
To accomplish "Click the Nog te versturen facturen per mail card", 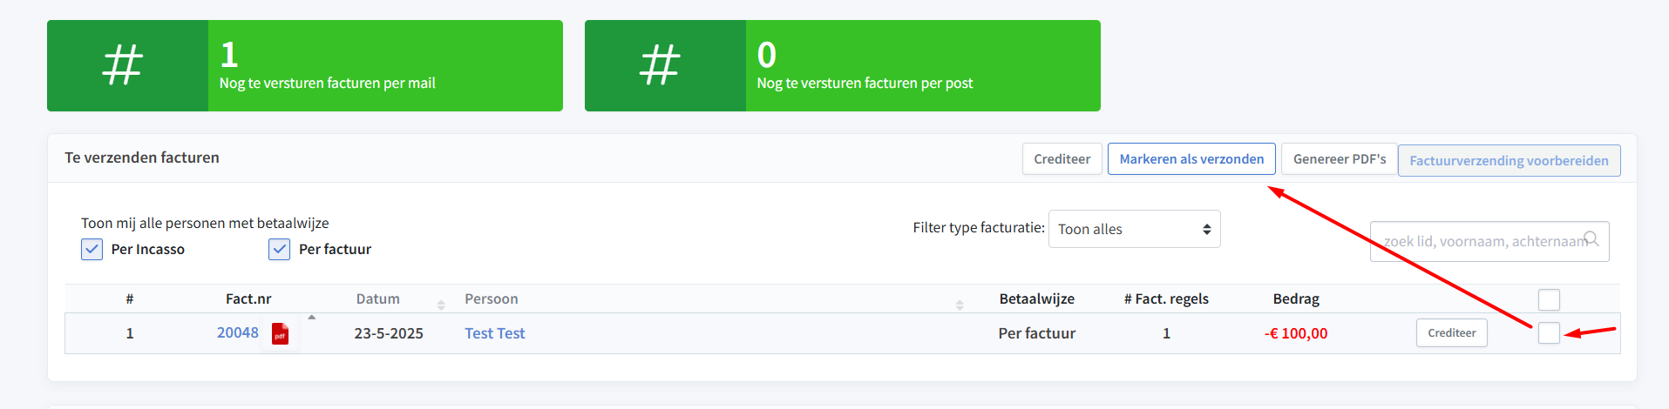I will tap(305, 66).
